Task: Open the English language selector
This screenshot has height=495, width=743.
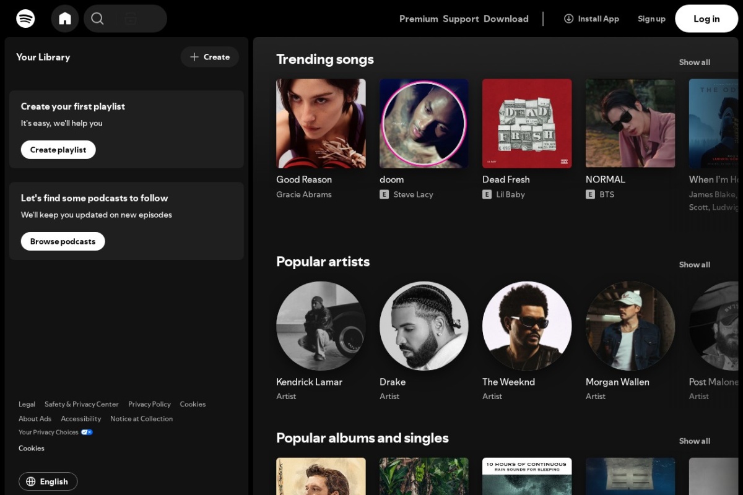Action: [48, 481]
